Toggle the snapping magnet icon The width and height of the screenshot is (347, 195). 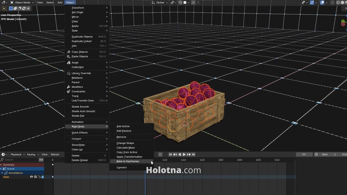(x=180, y=2)
